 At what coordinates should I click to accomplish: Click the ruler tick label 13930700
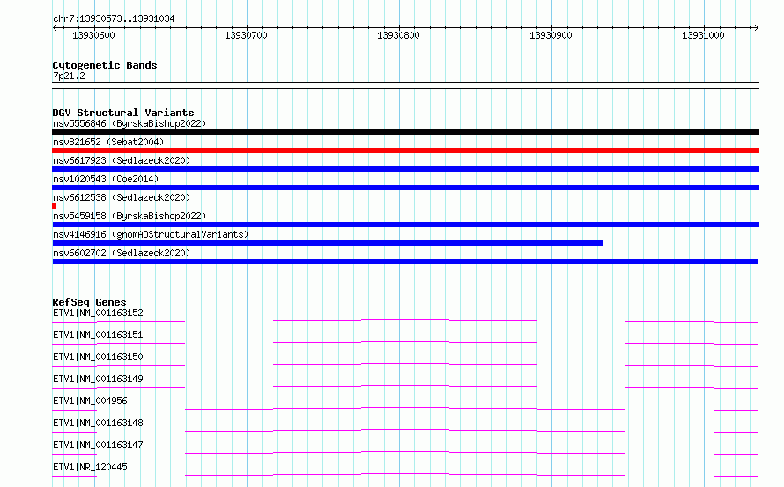(x=246, y=35)
